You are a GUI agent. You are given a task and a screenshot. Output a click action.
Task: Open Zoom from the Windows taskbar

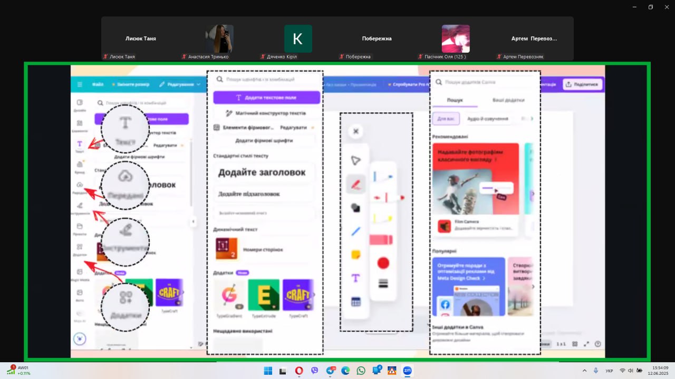(x=408, y=371)
